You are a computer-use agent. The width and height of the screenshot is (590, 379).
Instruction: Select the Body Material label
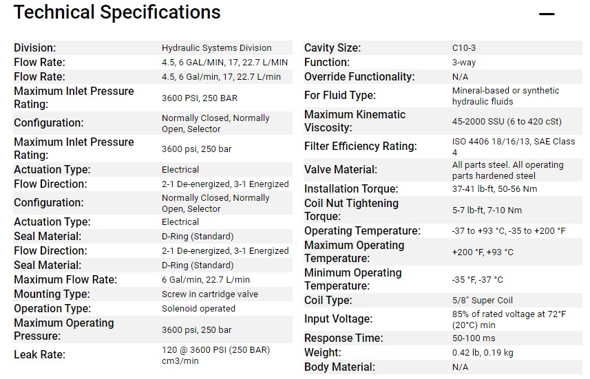tap(339, 367)
